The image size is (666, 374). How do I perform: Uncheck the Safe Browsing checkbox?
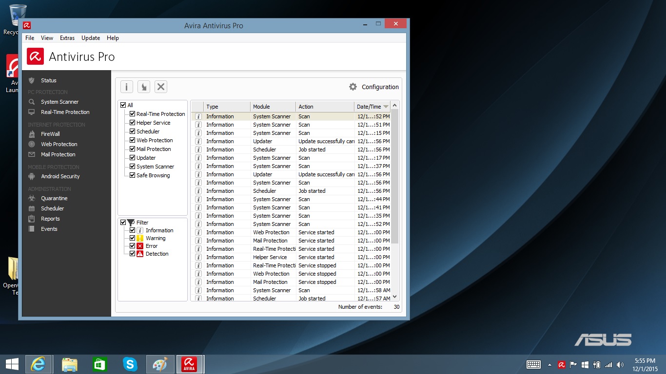pos(132,175)
